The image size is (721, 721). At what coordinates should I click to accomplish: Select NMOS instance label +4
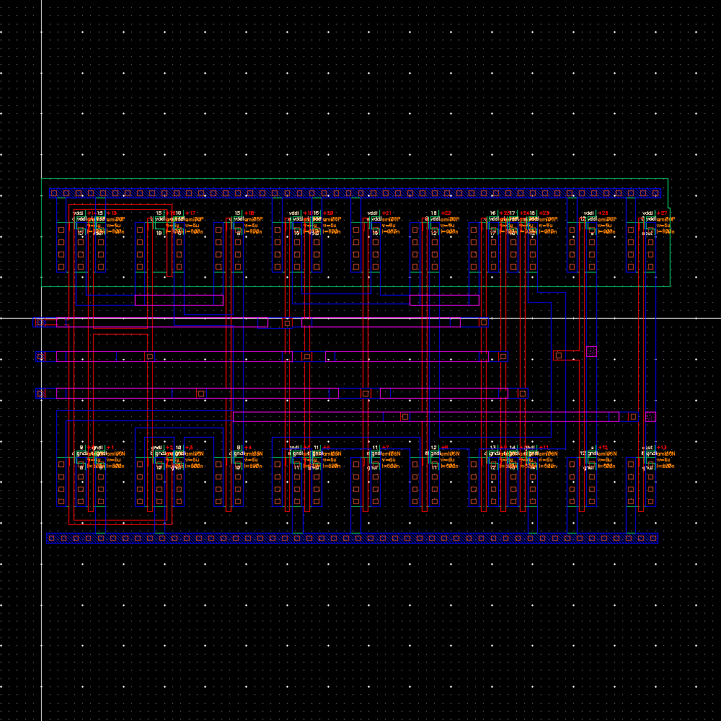click(248, 448)
